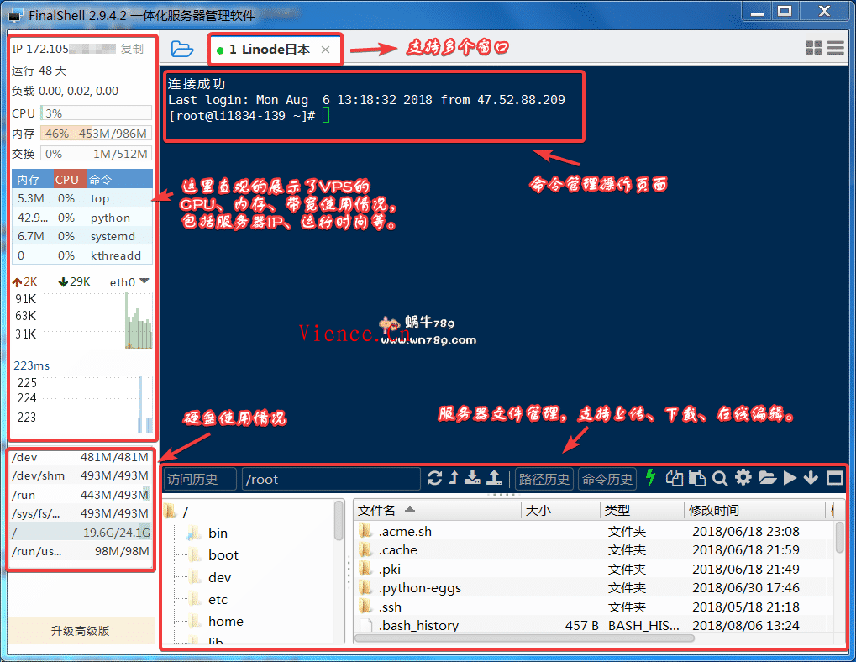Click the download icon in file toolbar
Screen dimensions: 856x662
click(x=473, y=478)
